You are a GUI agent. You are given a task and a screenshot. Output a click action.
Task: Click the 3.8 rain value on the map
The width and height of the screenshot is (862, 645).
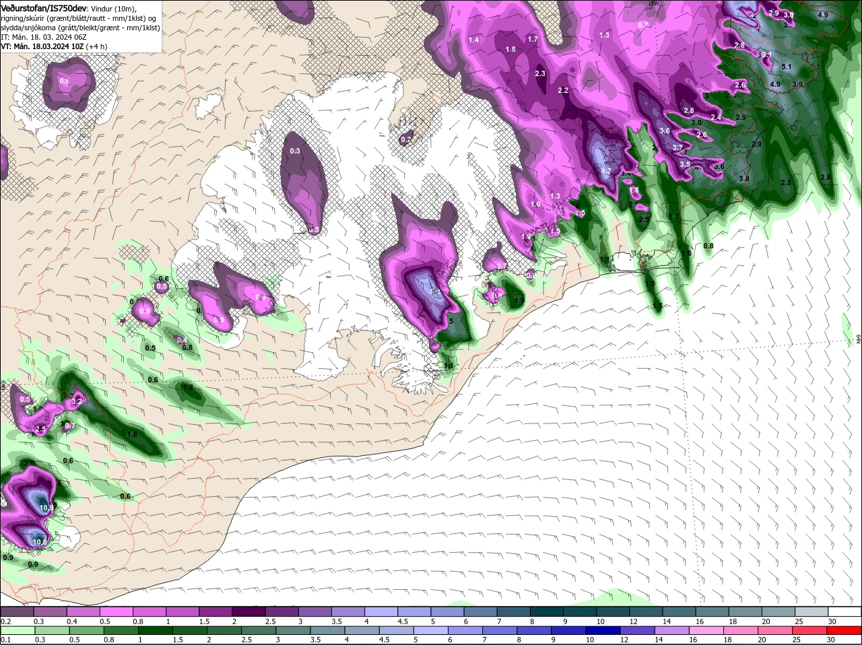(744, 178)
